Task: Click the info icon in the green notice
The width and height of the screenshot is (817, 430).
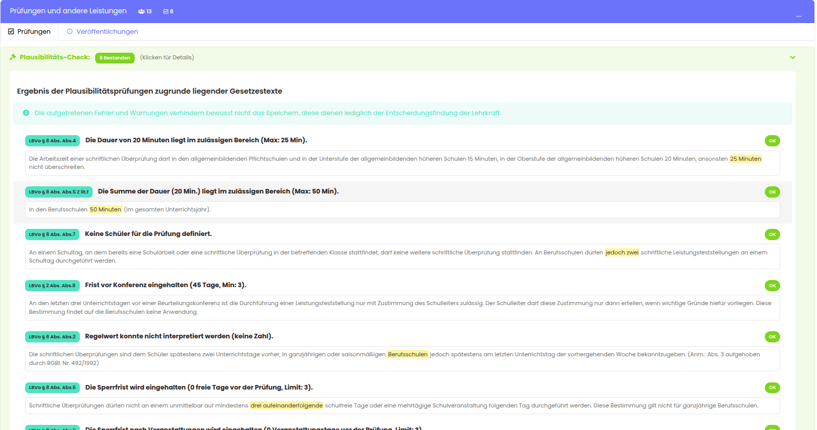Action: (26, 113)
